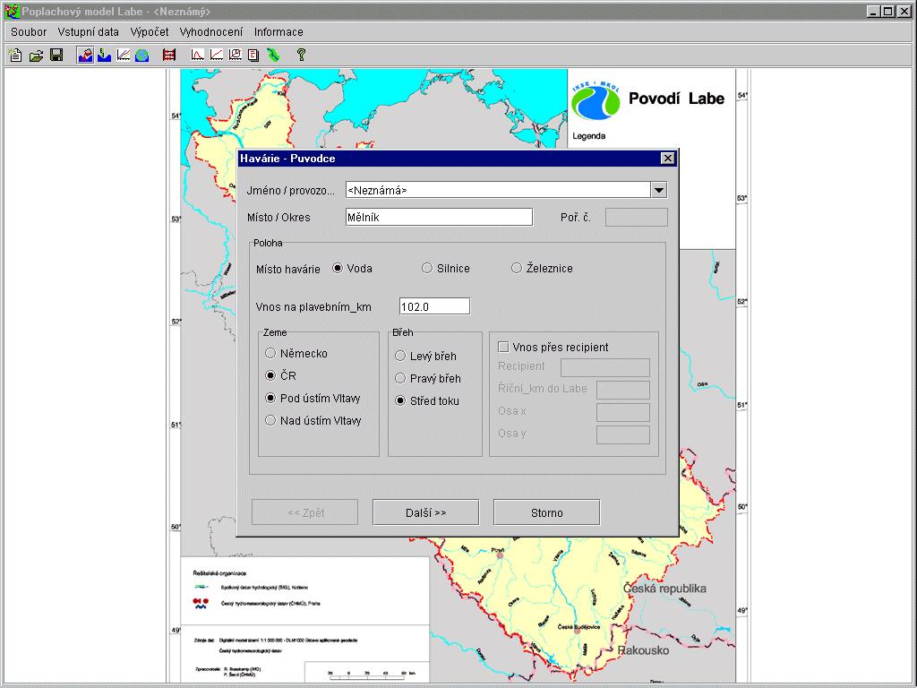Click the Říční_km do Labe field
917x688 pixels.
tap(623, 390)
